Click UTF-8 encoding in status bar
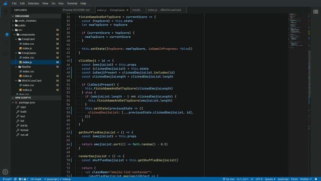This screenshot has height=181, width=321. (x=259, y=179)
